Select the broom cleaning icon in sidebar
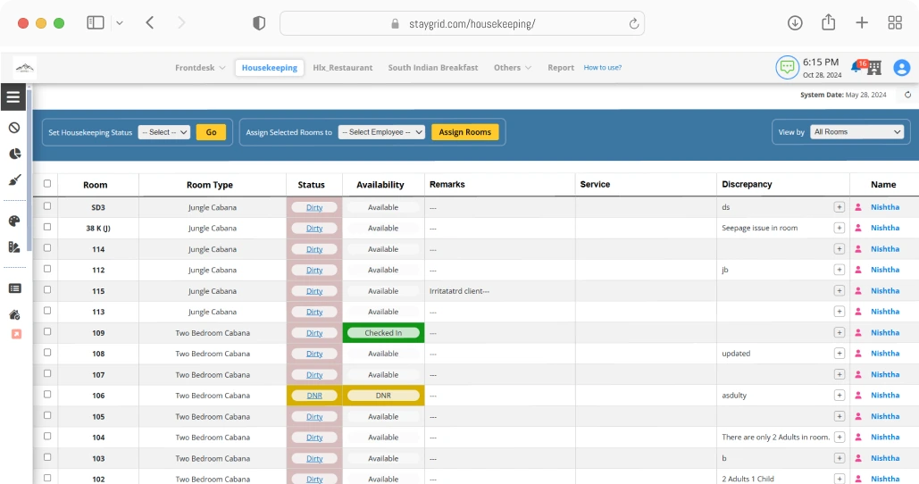The width and height of the screenshot is (919, 484). [x=14, y=179]
